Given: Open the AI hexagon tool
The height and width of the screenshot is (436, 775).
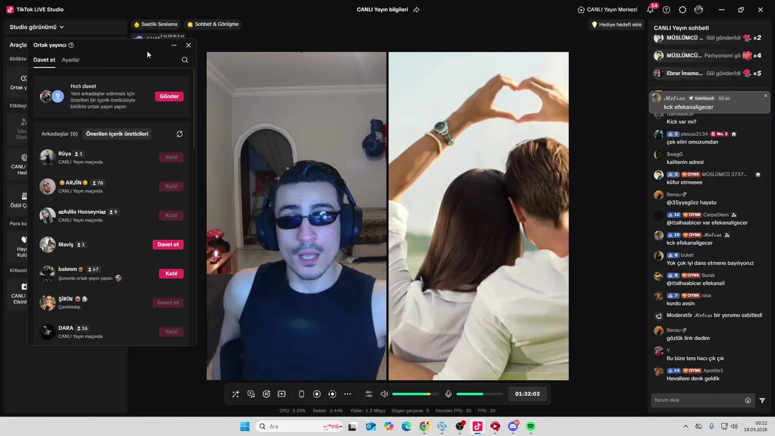Looking at the screenshot, I should [266, 394].
